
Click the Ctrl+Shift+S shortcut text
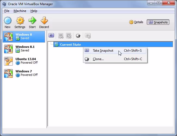(133, 51)
